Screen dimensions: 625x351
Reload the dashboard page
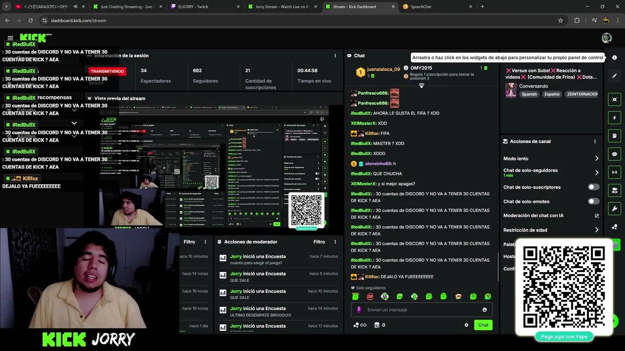[x=30, y=20]
